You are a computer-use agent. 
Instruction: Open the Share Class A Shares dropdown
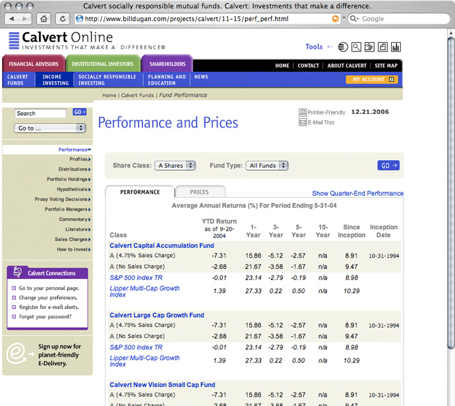[x=175, y=165]
